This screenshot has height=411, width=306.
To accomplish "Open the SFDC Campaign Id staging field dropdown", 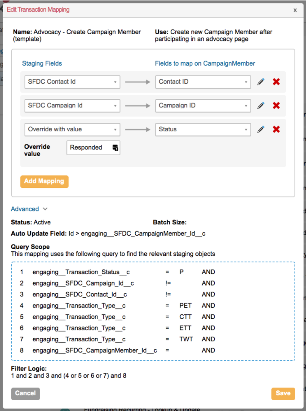I will [72, 105].
